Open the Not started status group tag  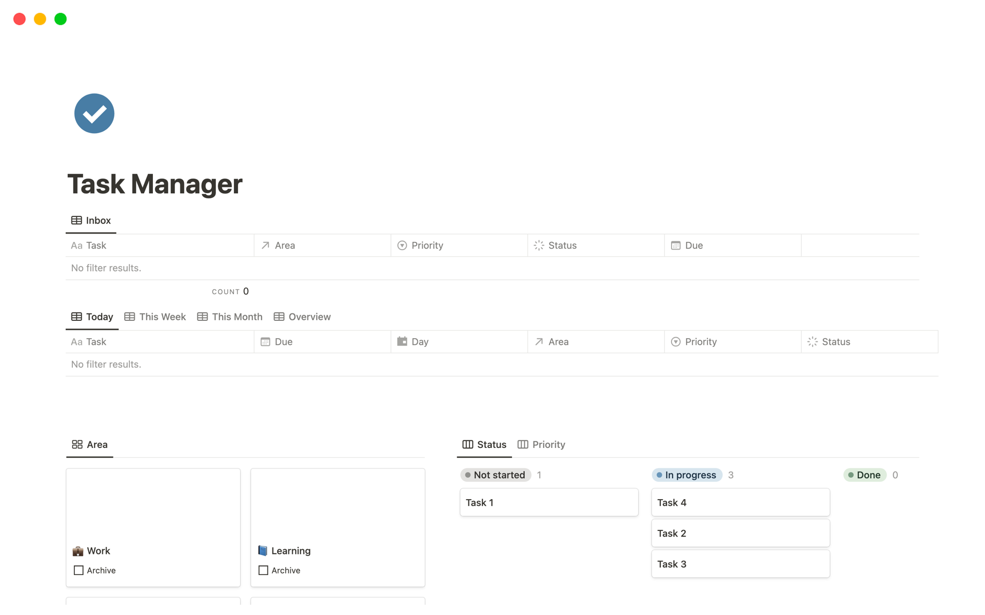pyautogui.click(x=495, y=475)
